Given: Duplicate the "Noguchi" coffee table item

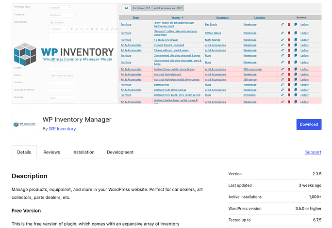Looking at the screenshot, I should (296, 33).
